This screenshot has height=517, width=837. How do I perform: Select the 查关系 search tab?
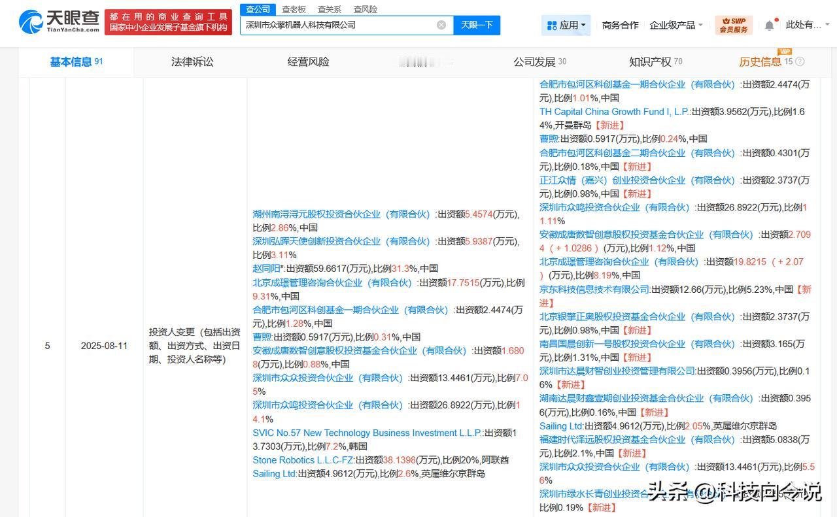(330, 9)
